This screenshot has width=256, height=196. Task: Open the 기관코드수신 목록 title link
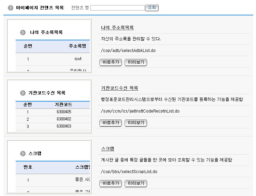(x=119, y=88)
